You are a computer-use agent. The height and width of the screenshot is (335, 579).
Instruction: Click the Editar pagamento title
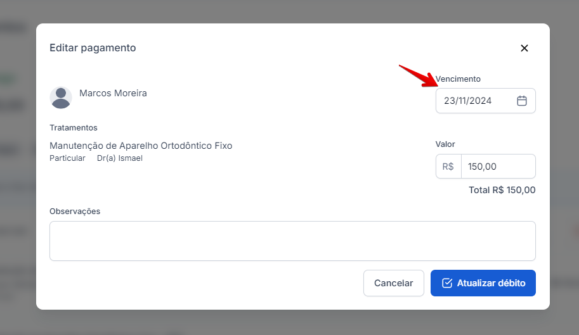tap(93, 48)
